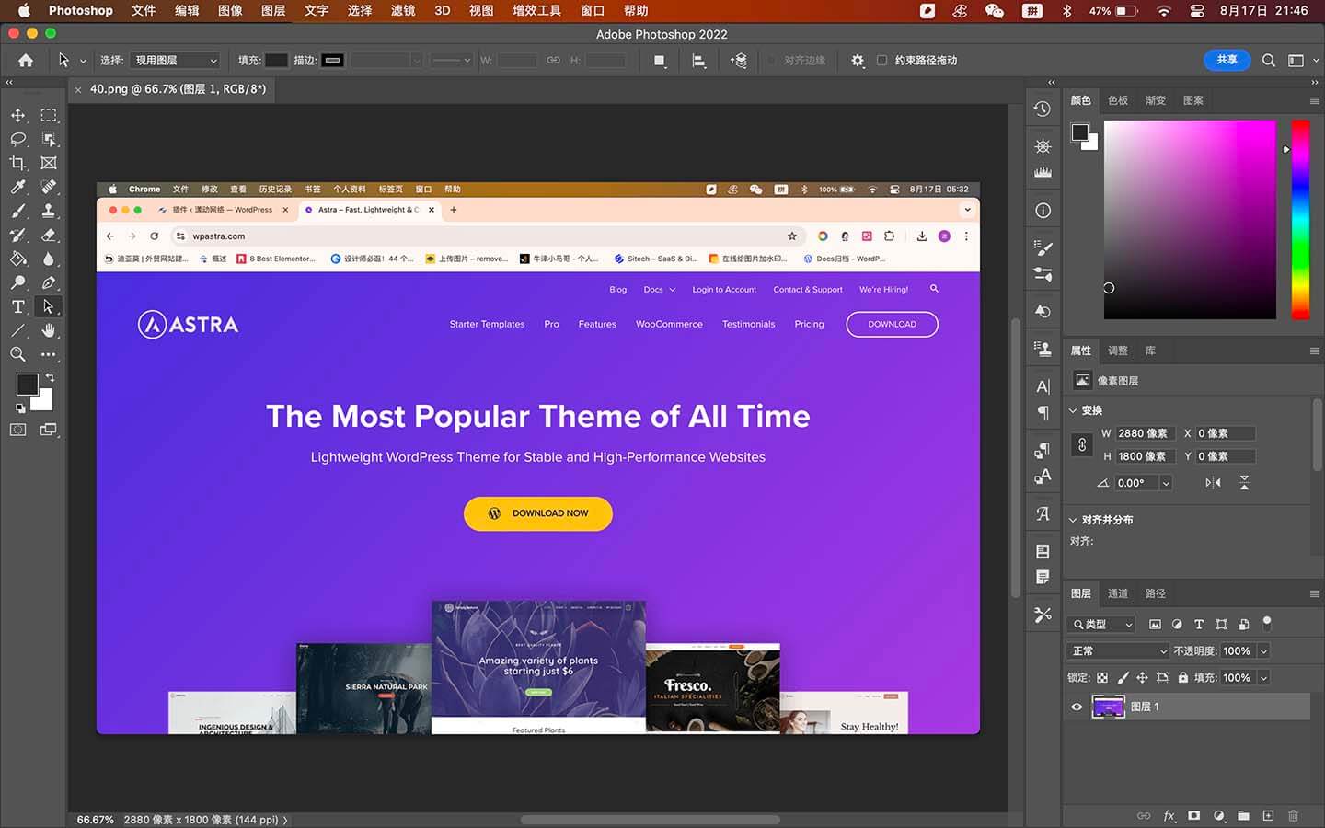Select the Eyedropper tool
Screen dimensions: 1325x828
tap(18, 187)
